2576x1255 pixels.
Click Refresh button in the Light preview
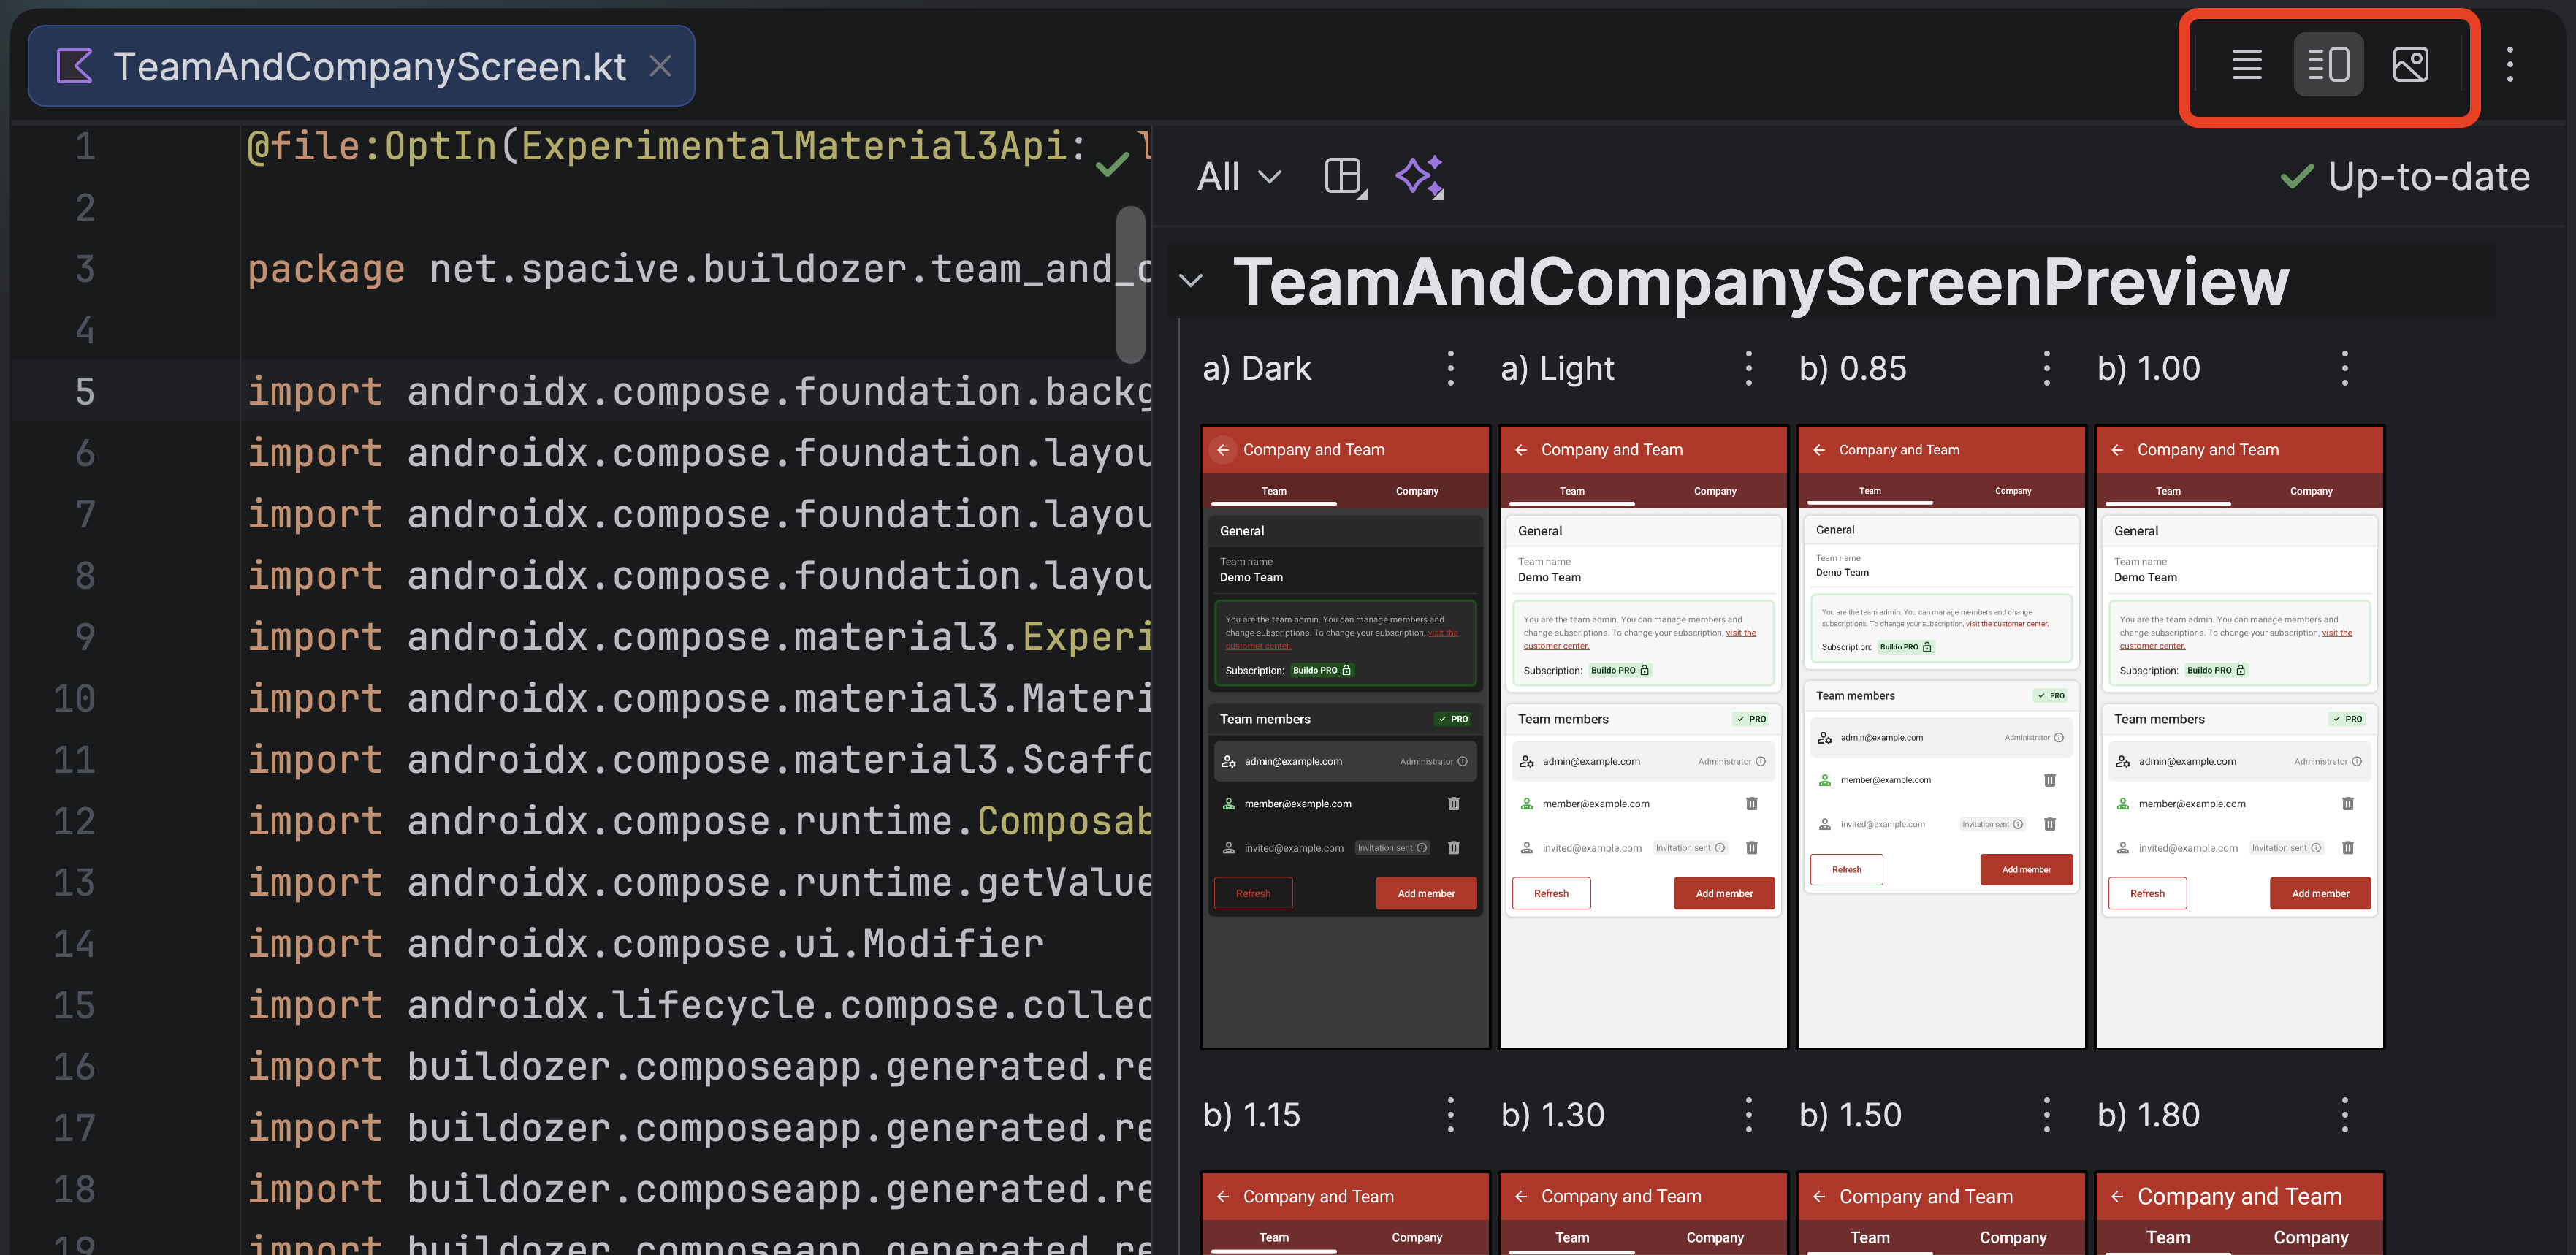point(1550,893)
